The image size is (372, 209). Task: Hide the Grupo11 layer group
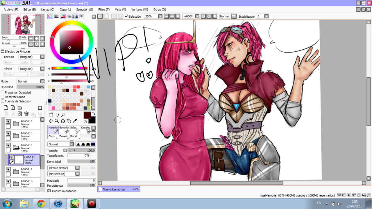tap(8, 170)
